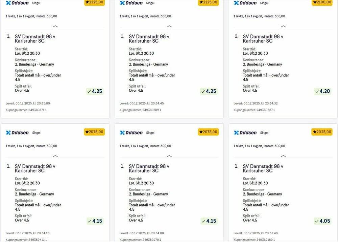Click the Oddsen logo on coupon 249389709.1
Screen dimensions: 338x242
[x=131, y=3]
